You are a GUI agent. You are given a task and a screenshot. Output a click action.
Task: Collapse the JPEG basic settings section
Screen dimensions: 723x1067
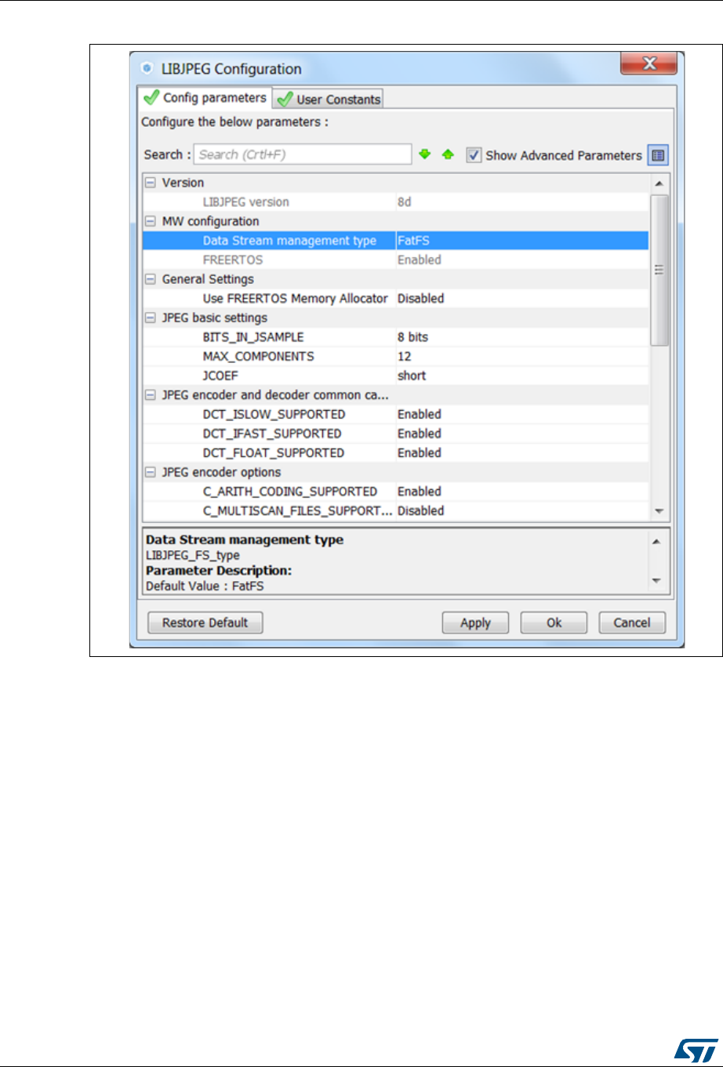150,318
